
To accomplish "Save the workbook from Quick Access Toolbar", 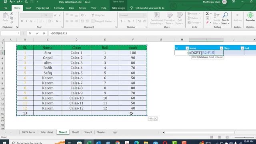I will click(x=5, y=2).
